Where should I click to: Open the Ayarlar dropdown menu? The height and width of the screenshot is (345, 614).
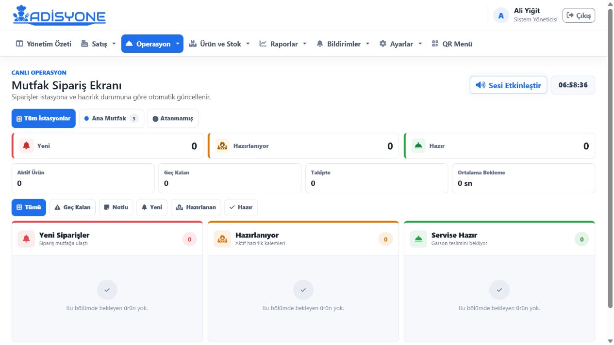(x=400, y=44)
